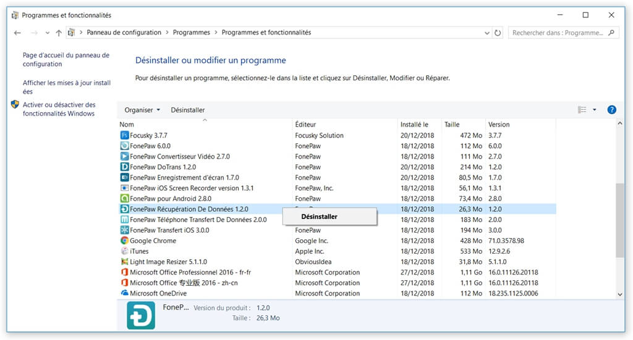Click Microsoft Office 2016 zh-cn icon
Viewport: 633px width, 340px height.
pyautogui.click(x=124, y=283)
